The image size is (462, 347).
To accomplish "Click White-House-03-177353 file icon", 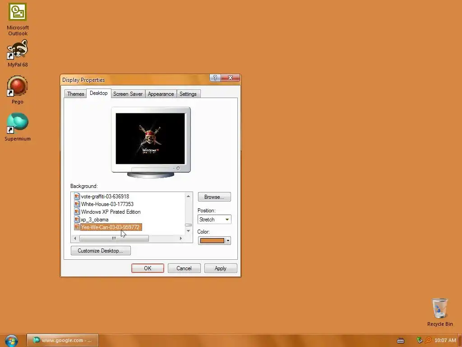I will click(77, 204).
